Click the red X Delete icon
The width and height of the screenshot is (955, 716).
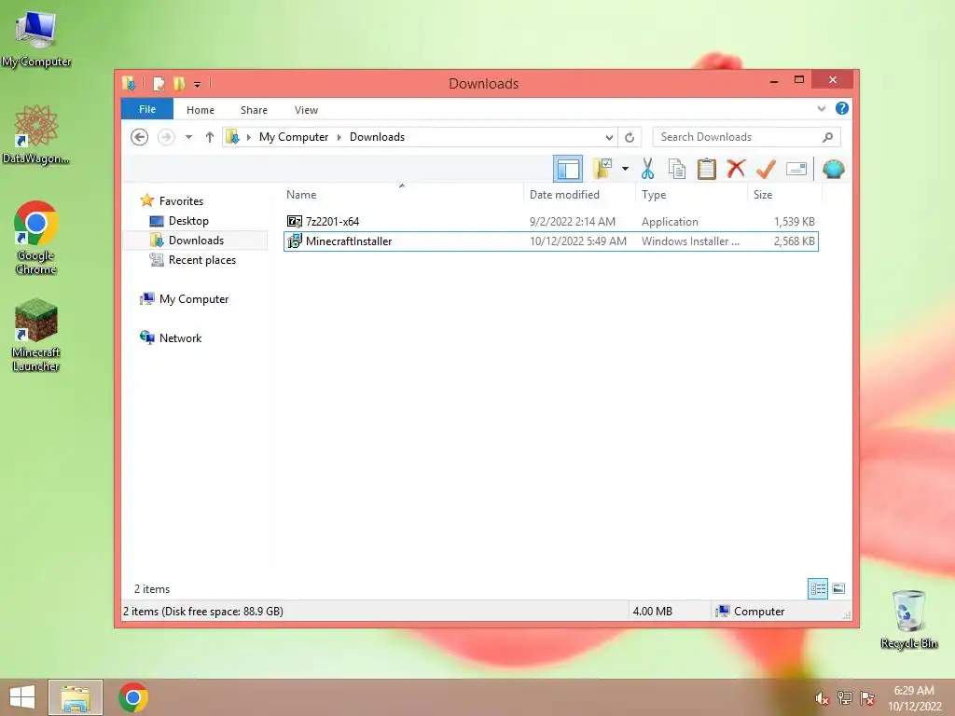click(x=736, y=168)
